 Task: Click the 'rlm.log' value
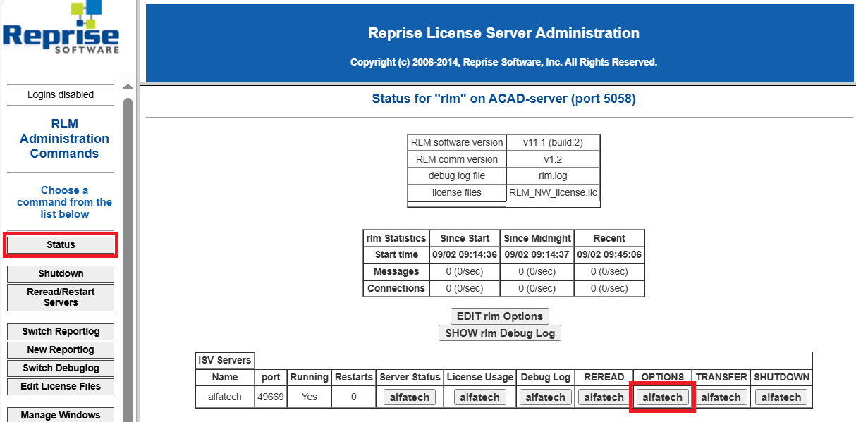point(553,176)
